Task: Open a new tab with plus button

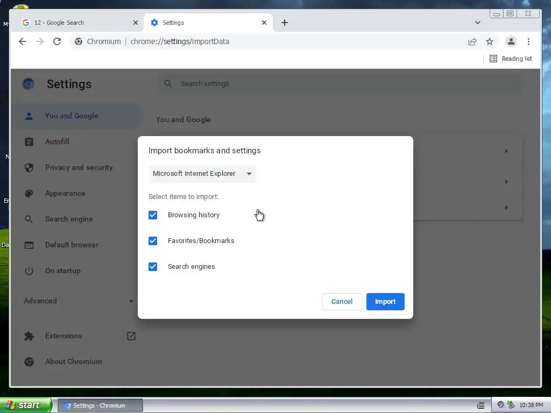Action: coord(285,23)
